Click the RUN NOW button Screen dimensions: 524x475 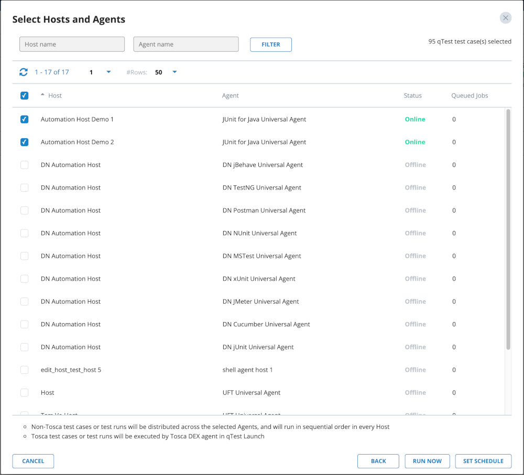click(427, 461)
